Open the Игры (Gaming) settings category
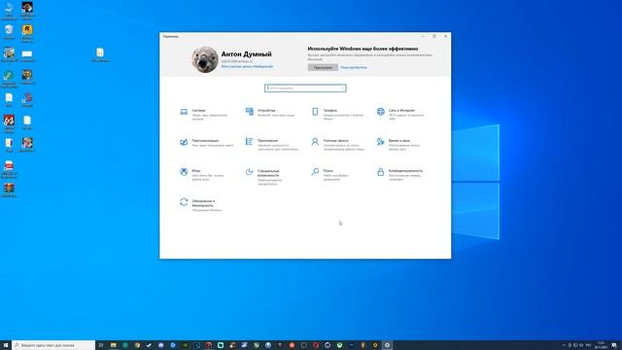 [204, 175]
